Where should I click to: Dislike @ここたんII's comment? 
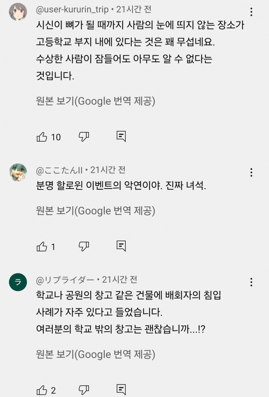pyautogui.click(x=84, y=246)
